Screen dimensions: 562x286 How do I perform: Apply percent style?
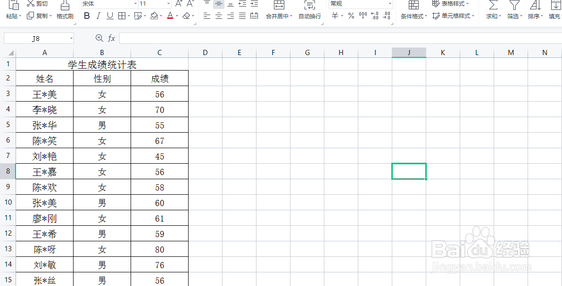[351, 16]
